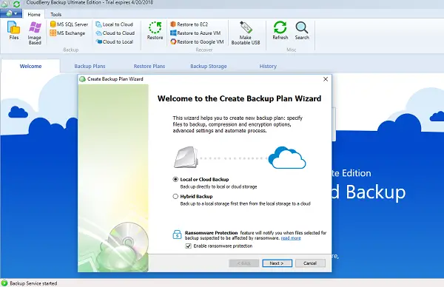Screen dimensions: 444x287
Task: Open Image Based backup
Action: pos(35,33)
